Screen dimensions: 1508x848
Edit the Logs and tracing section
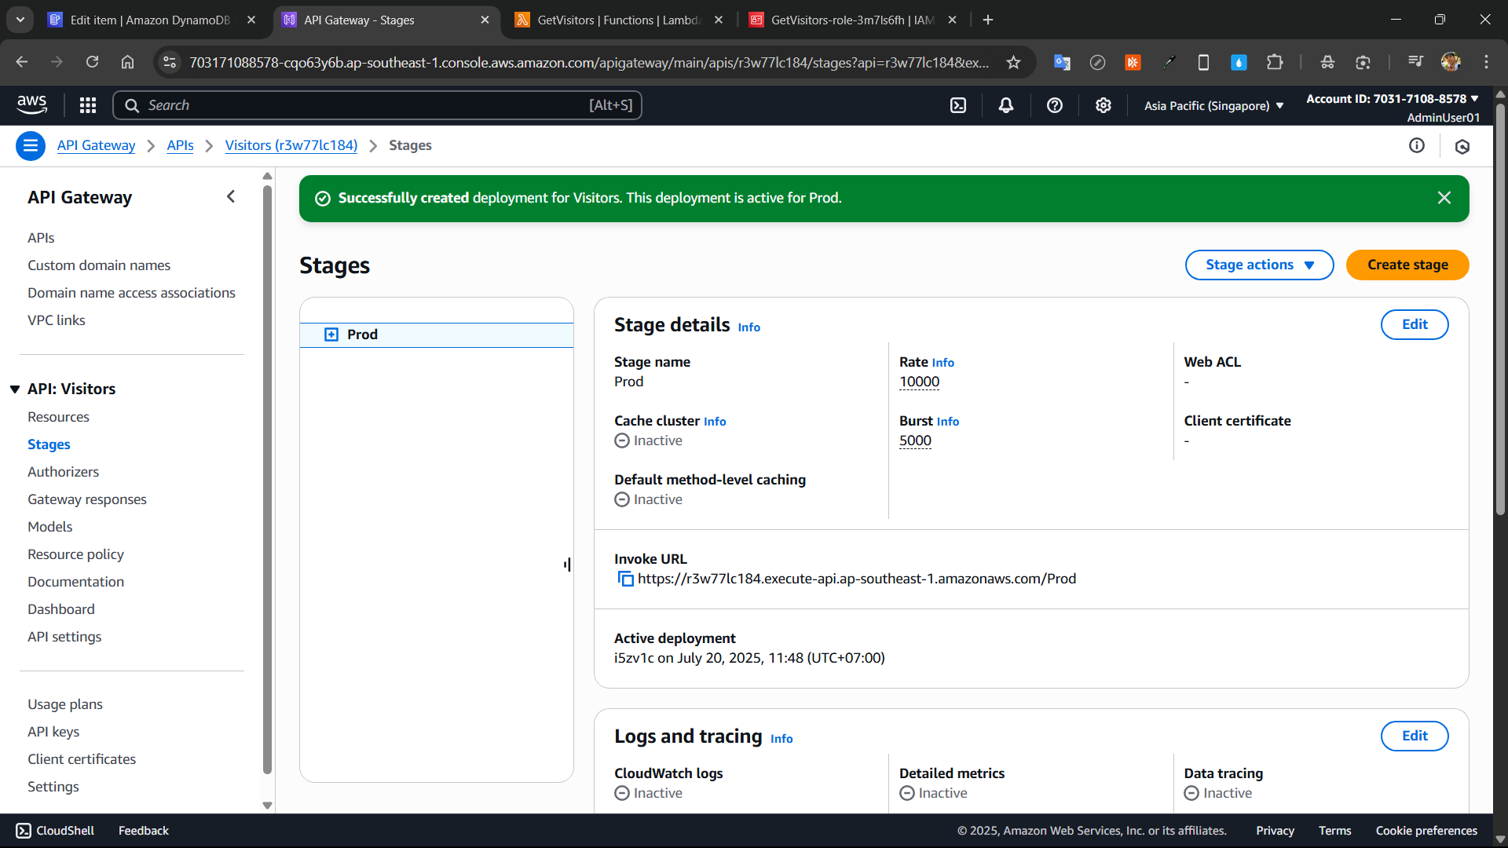[x=1415, y=736]
